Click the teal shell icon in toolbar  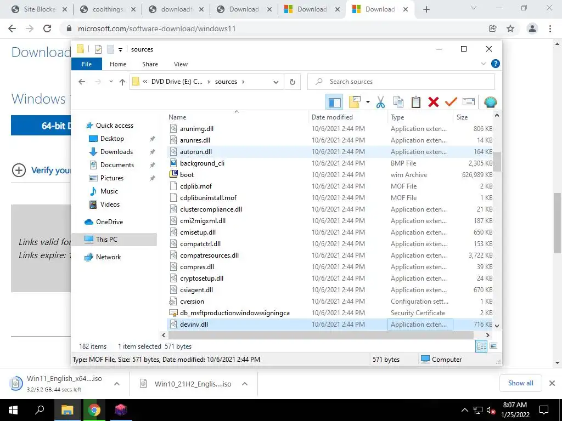pos(490,103)
